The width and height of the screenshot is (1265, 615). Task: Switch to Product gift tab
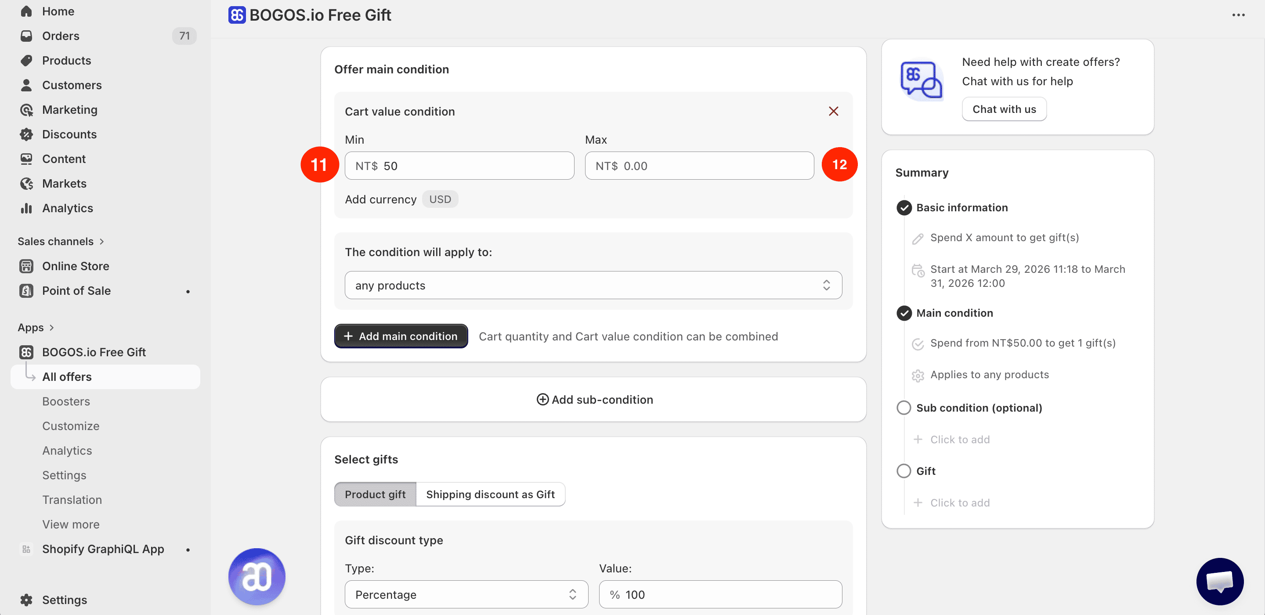(375, 494)
